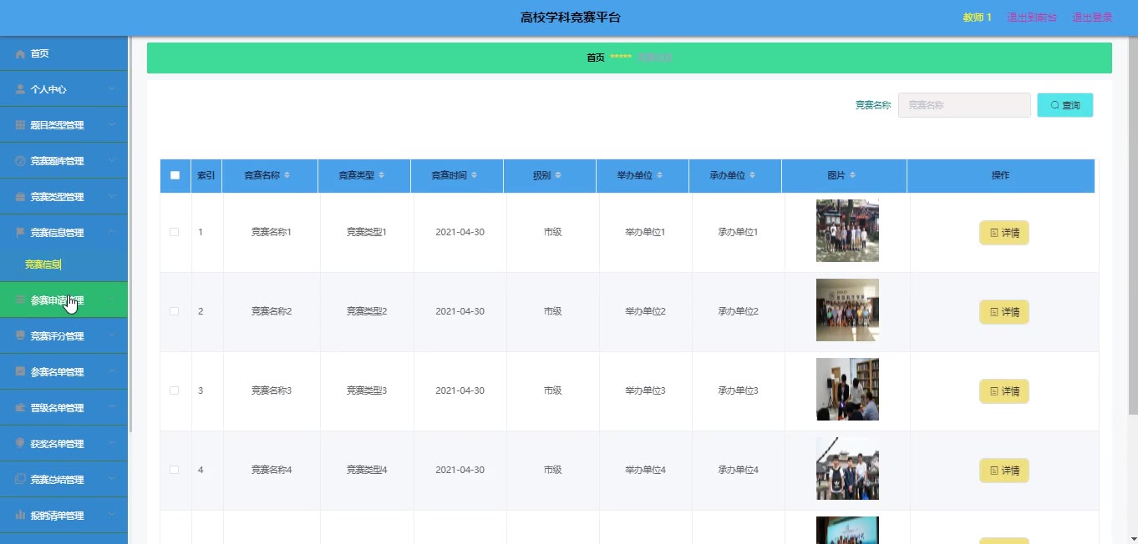Open 详情 for 竞赛名称1
The height and width of the screenshot is (544, 1138).
pyautogui.click(x=1003, y=233)
